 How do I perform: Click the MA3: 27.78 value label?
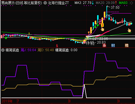pos(83,3)
